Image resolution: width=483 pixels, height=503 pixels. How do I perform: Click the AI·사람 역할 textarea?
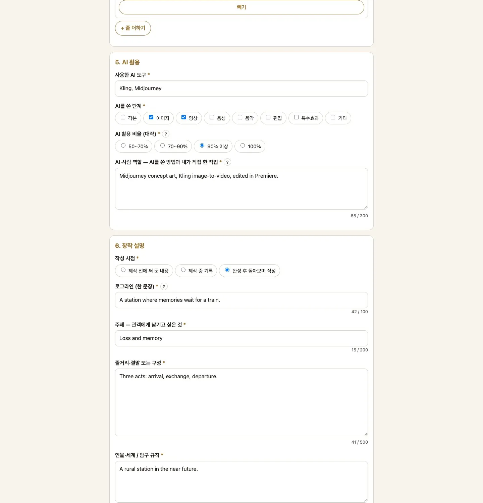click(x=241, y=189)
